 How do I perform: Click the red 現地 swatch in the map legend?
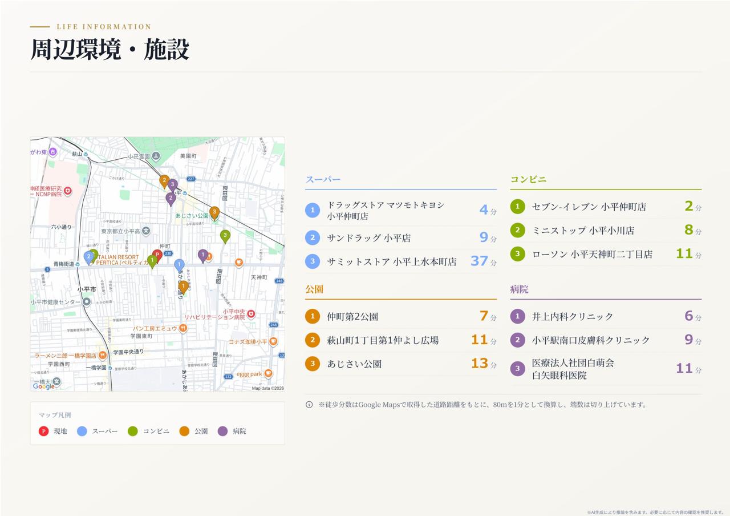[43, 431]
